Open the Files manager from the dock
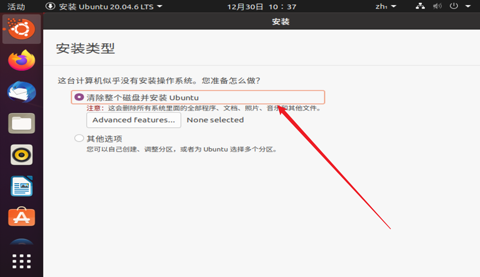 (22, 123)
